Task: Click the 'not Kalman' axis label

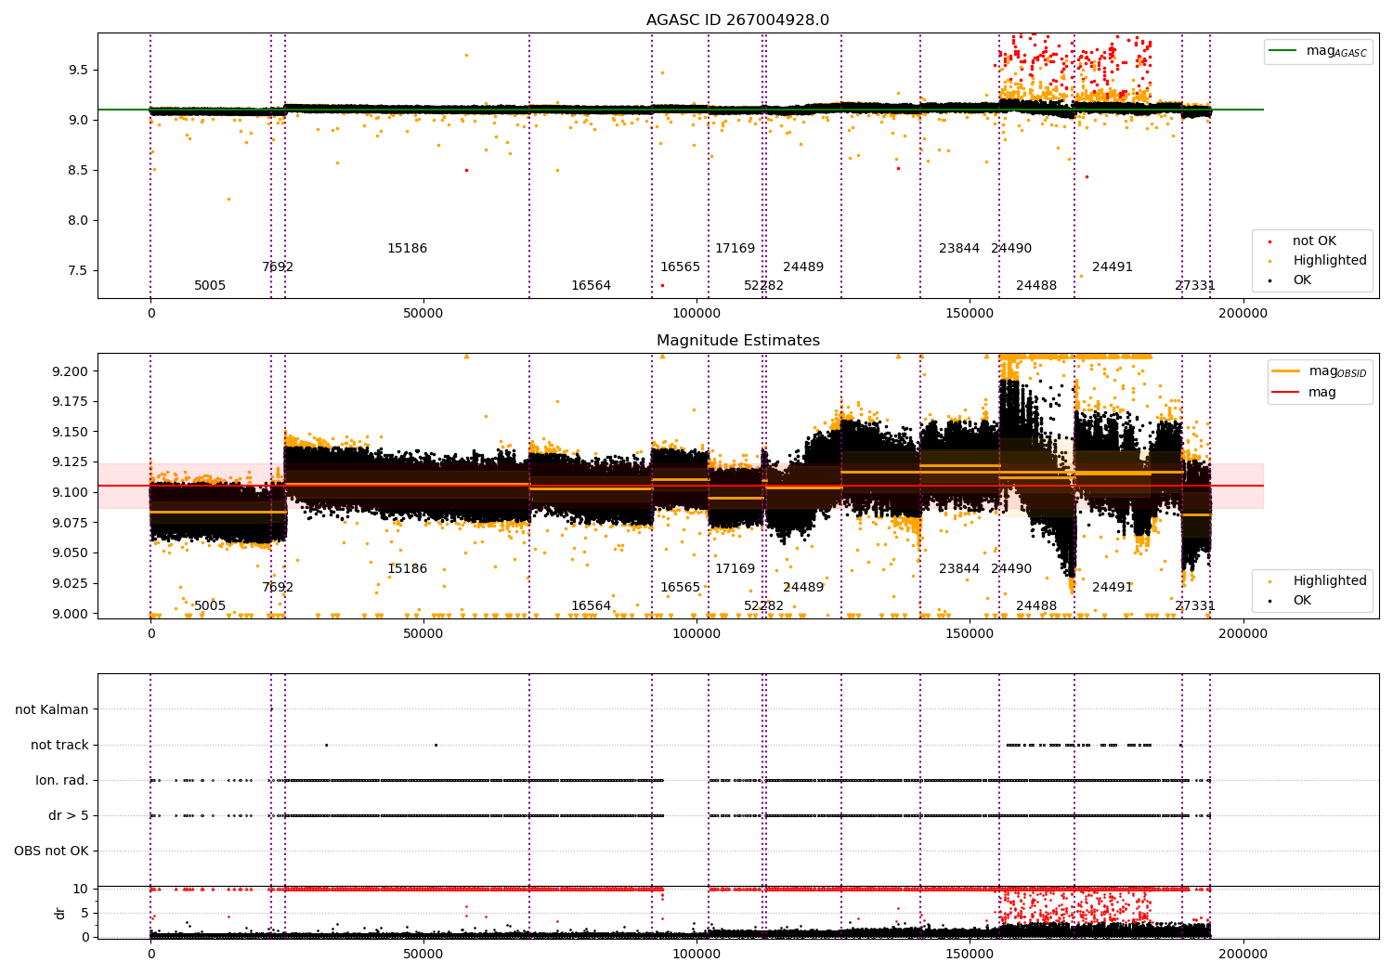Action: click(52, 709)
